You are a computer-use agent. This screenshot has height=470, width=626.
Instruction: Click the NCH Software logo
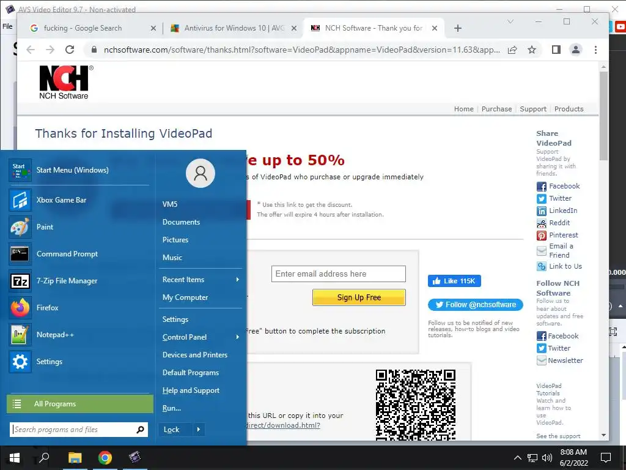tap(66, 83)
